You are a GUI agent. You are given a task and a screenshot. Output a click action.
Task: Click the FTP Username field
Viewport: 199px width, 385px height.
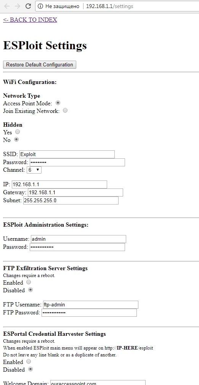point(91,305)
